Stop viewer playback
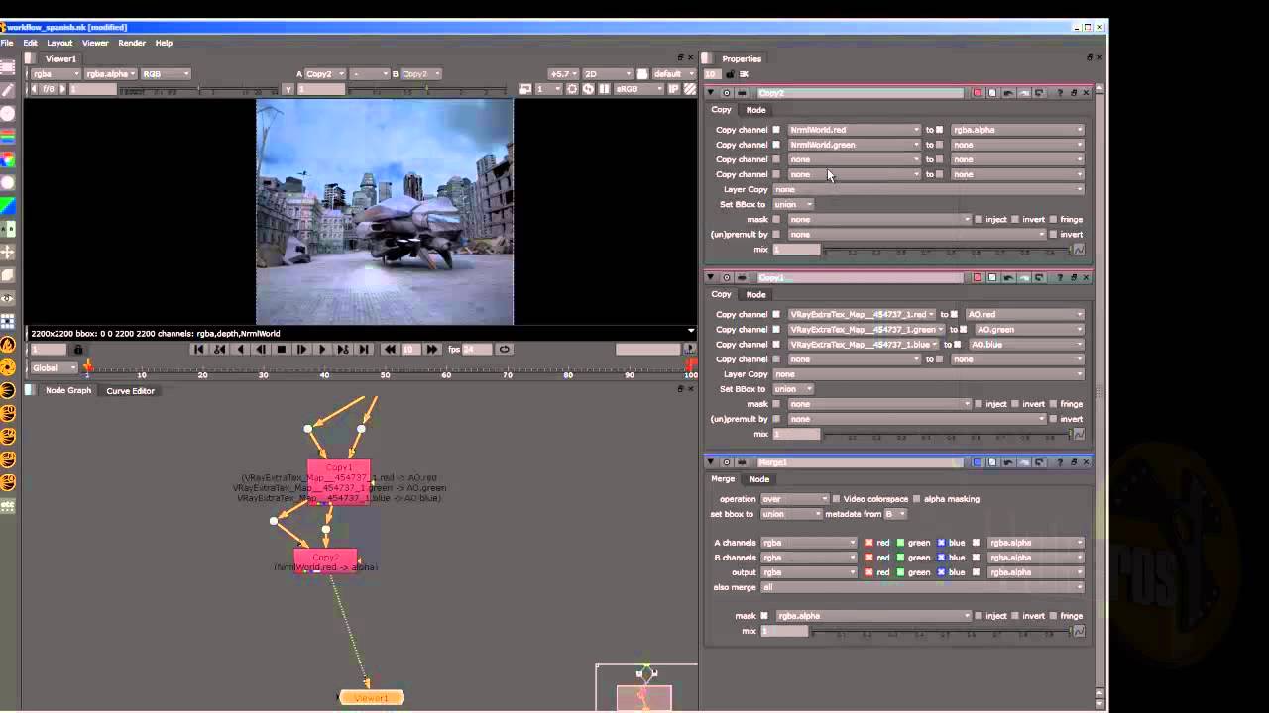 282,349
